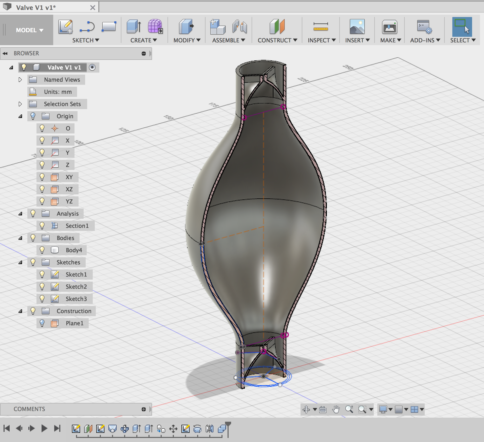Viewport: 484px width, 442px height.
Task: Open the CONSTRUCT menu
Action: (277, 40)
